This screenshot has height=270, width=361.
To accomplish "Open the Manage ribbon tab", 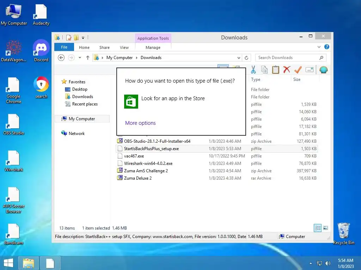I will (x=153, y=47).
